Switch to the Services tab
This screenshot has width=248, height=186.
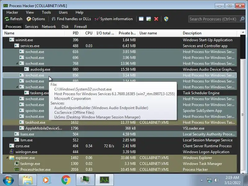point(32,27)
